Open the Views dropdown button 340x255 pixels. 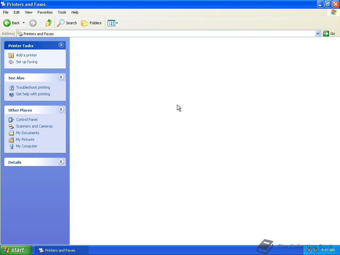113,23
